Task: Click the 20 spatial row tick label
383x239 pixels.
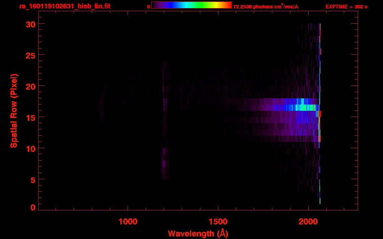Action: coord(31,86)
